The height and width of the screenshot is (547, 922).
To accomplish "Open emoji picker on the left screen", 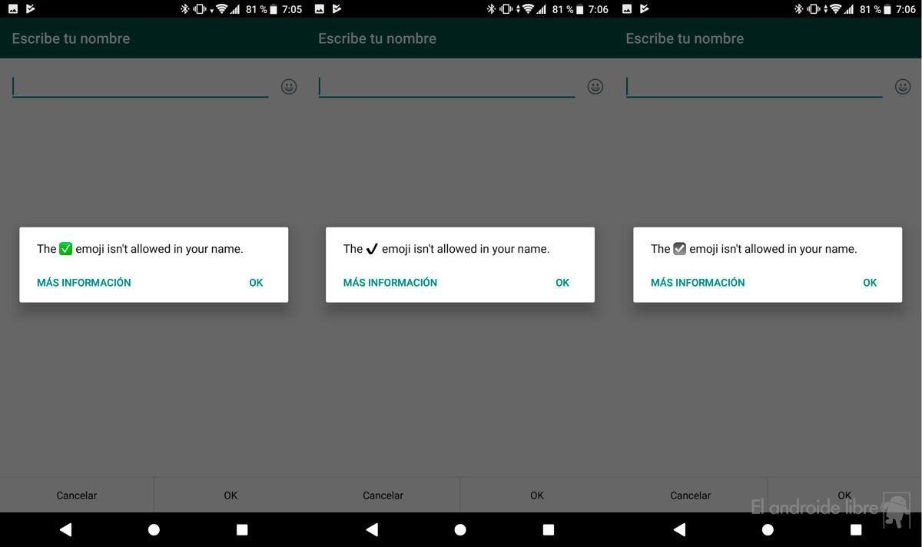I will coord(289,87).
